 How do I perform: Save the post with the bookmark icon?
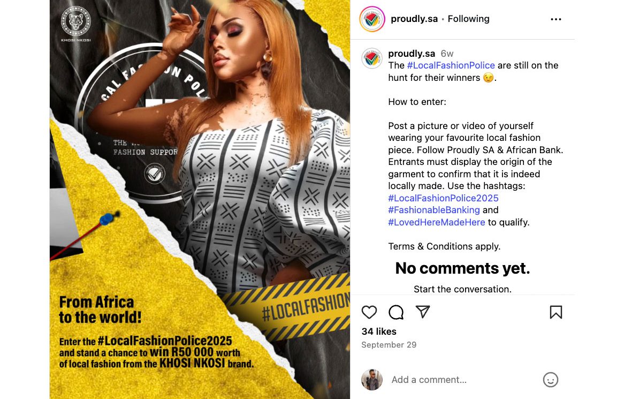[556, 312]
